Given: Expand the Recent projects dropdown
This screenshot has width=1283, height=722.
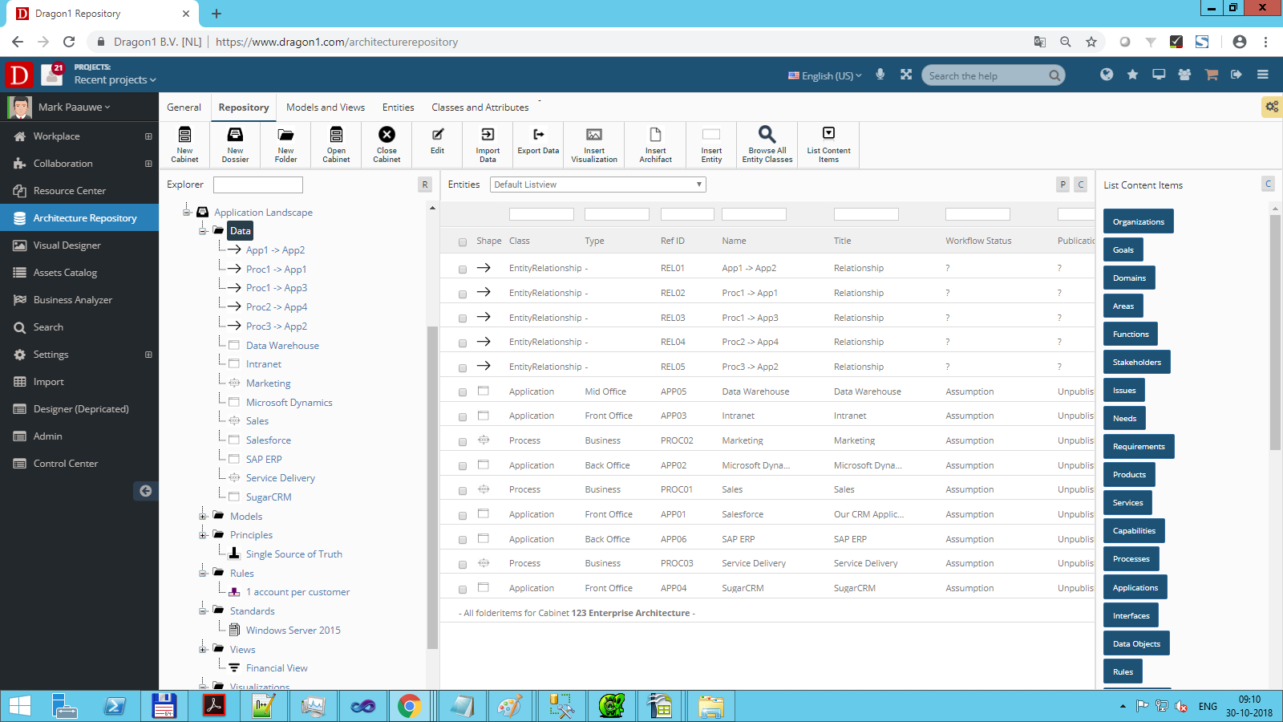Looking at the screenshot, I should pyautogui.click(x=115, y=79).
